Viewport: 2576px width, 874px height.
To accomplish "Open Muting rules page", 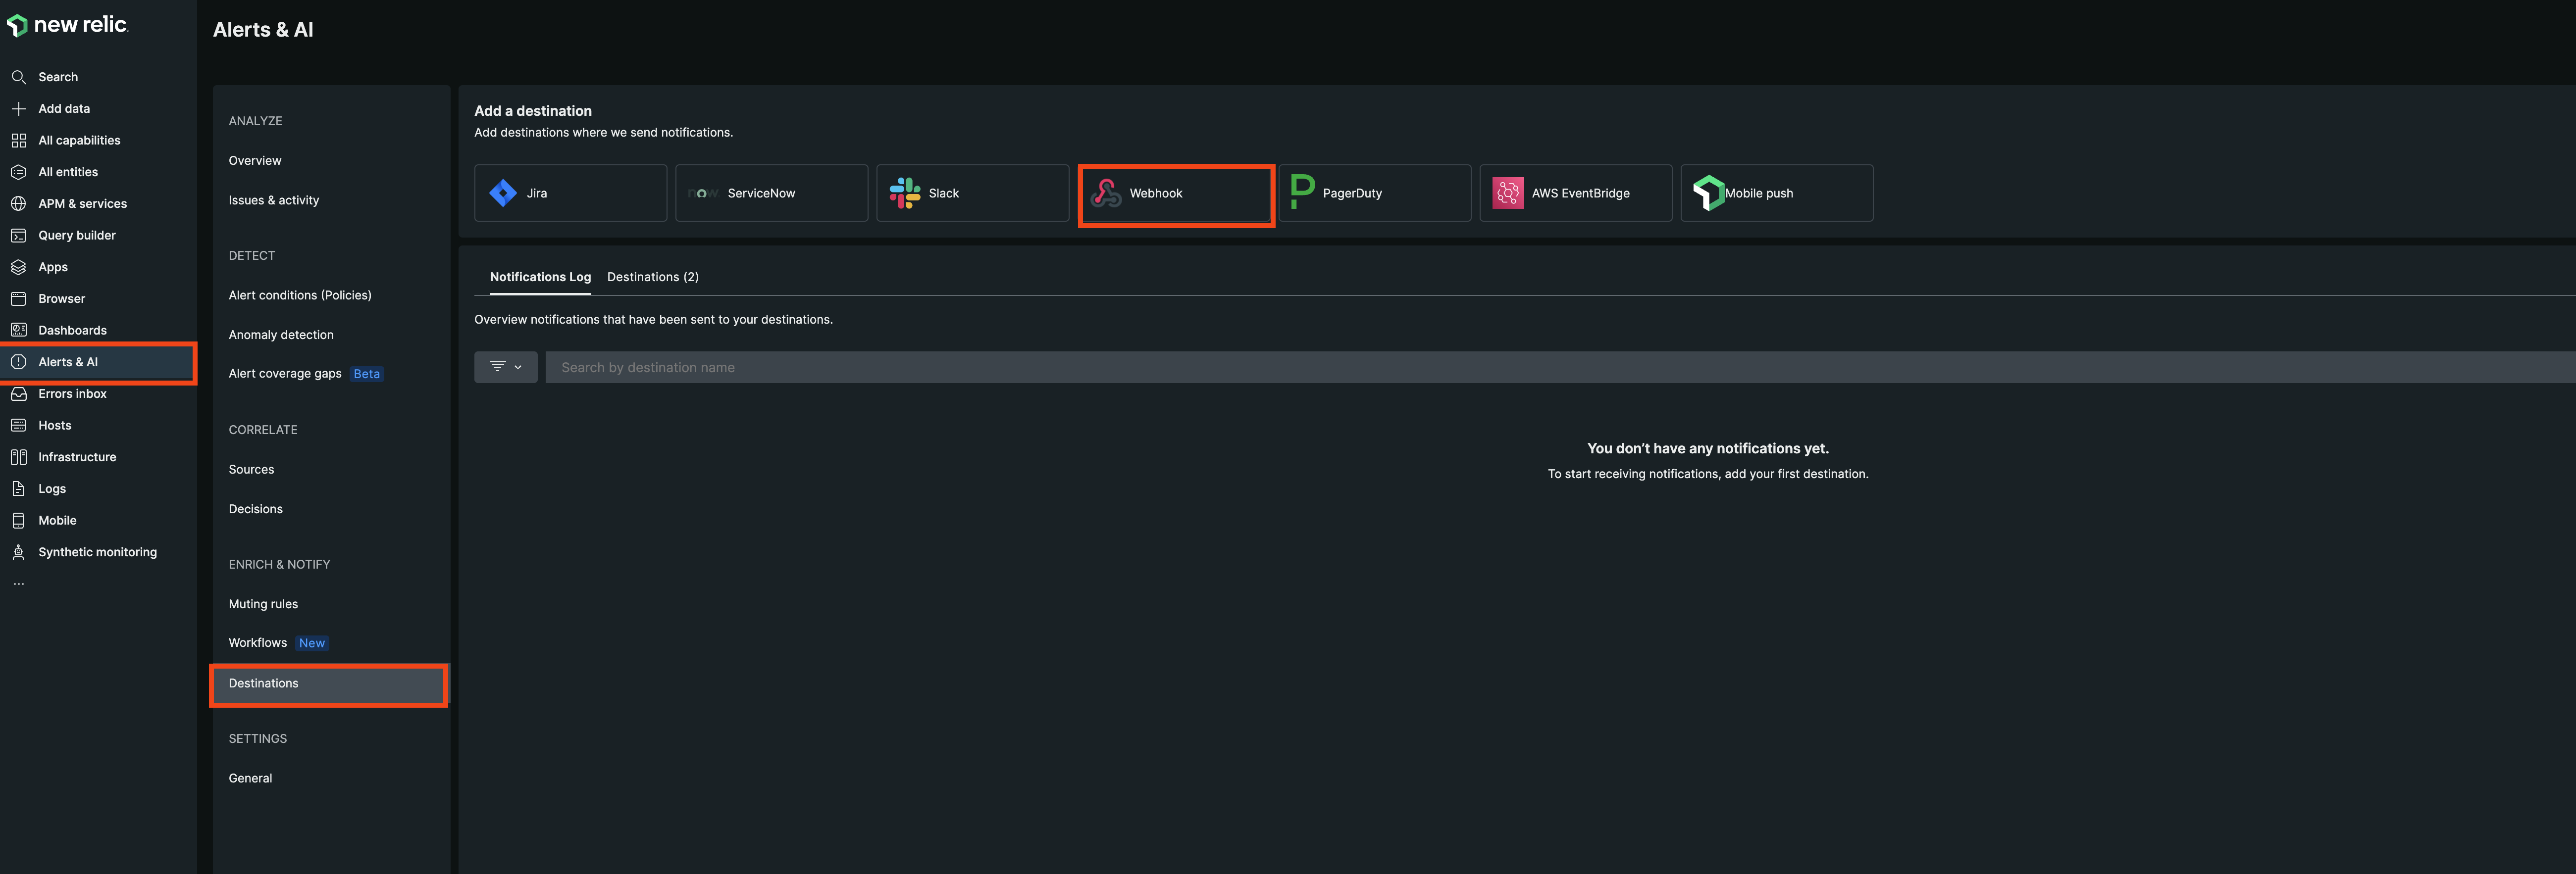I will (x=263, y=604).
